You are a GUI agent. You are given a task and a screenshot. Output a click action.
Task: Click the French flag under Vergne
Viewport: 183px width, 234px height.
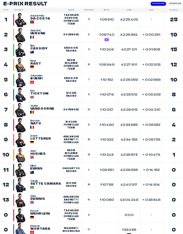(32, 37)
